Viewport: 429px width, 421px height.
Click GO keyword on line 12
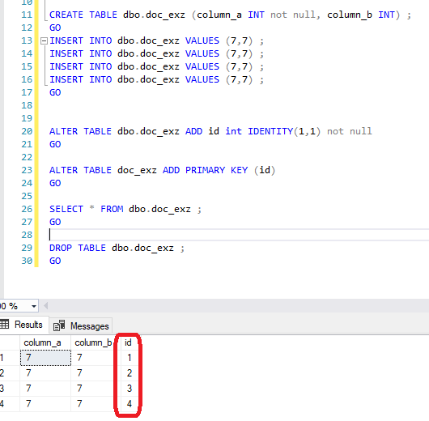tap(55, 28)
